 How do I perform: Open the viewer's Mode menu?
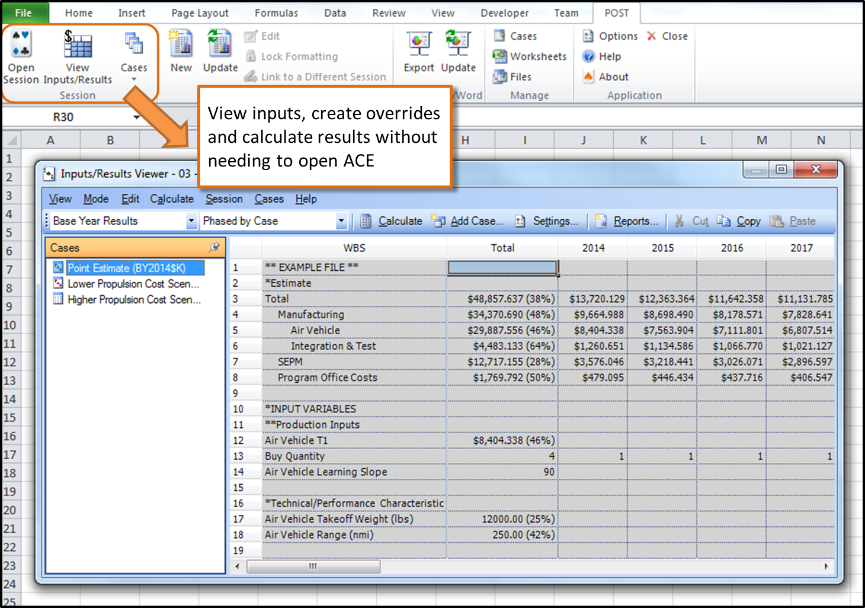[x=96, y=199]
